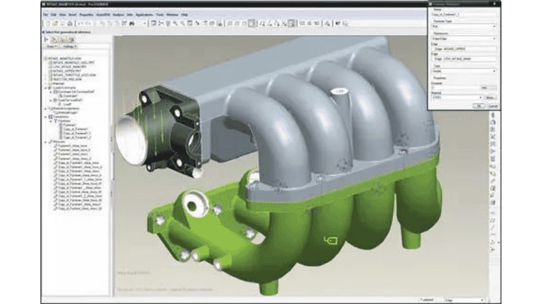Collapse the Measures tree node

tap(46, 142)
